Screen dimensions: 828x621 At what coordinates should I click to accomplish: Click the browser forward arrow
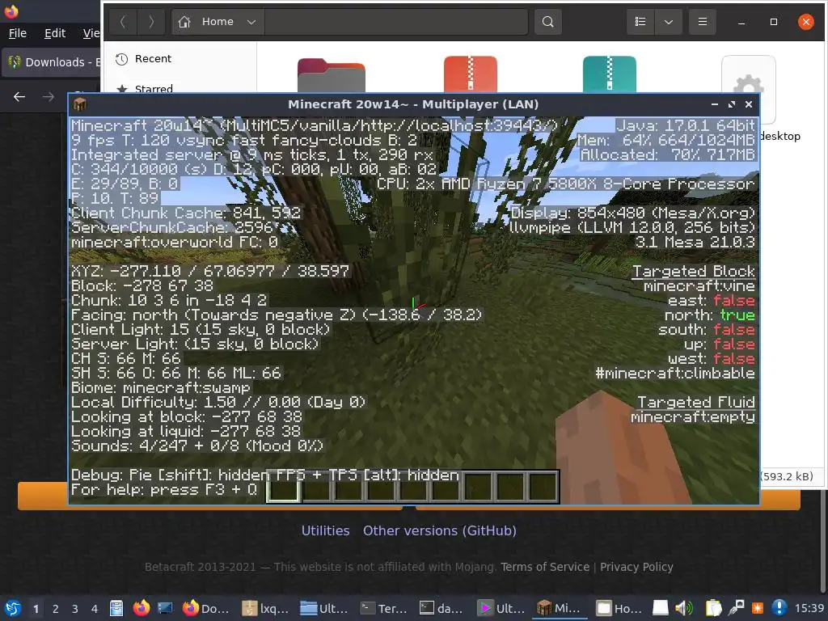click(x=48, y=97)
